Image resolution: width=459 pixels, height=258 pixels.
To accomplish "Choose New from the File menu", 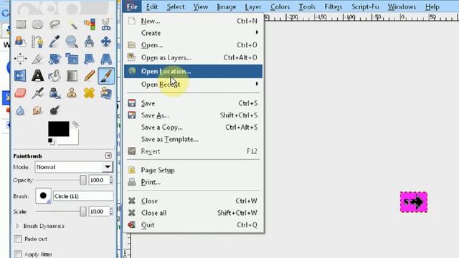I will click(x=193, y=21).
